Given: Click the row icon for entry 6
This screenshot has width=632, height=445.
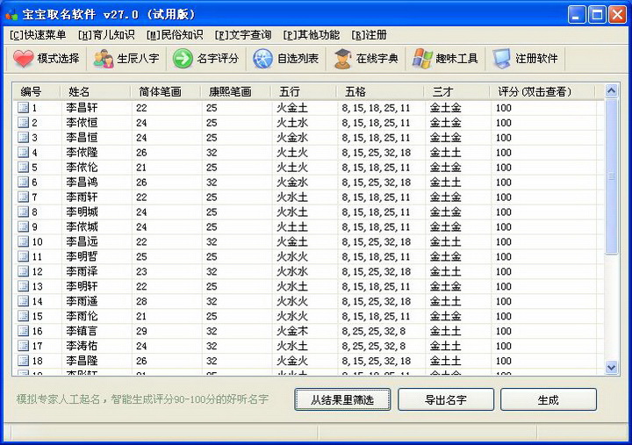Looking at the screenshot, I should pos(24,183).
